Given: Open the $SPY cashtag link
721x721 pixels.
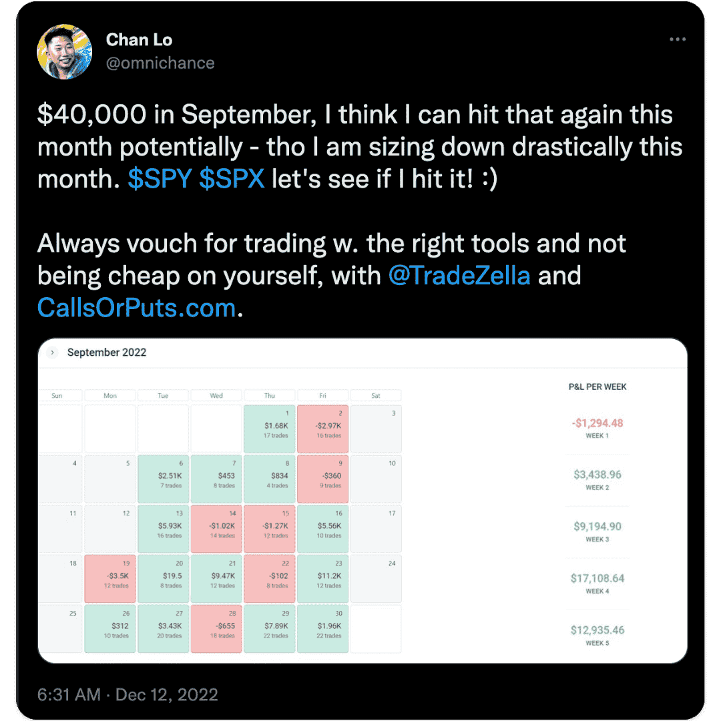Looking at the screenshot, I should (x=160, y=180).
